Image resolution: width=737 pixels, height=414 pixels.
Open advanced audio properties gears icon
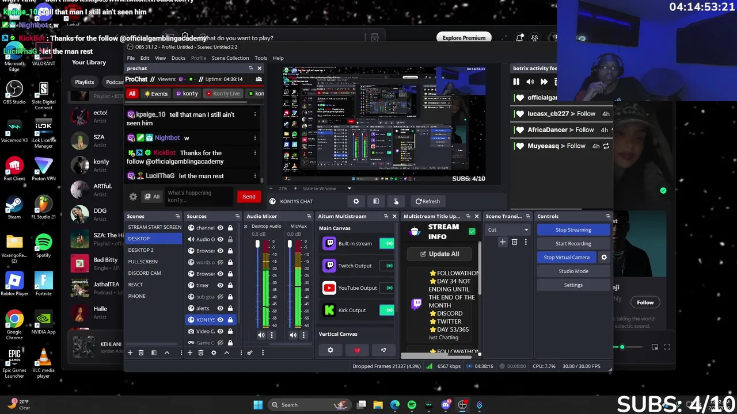coord(250,352)
